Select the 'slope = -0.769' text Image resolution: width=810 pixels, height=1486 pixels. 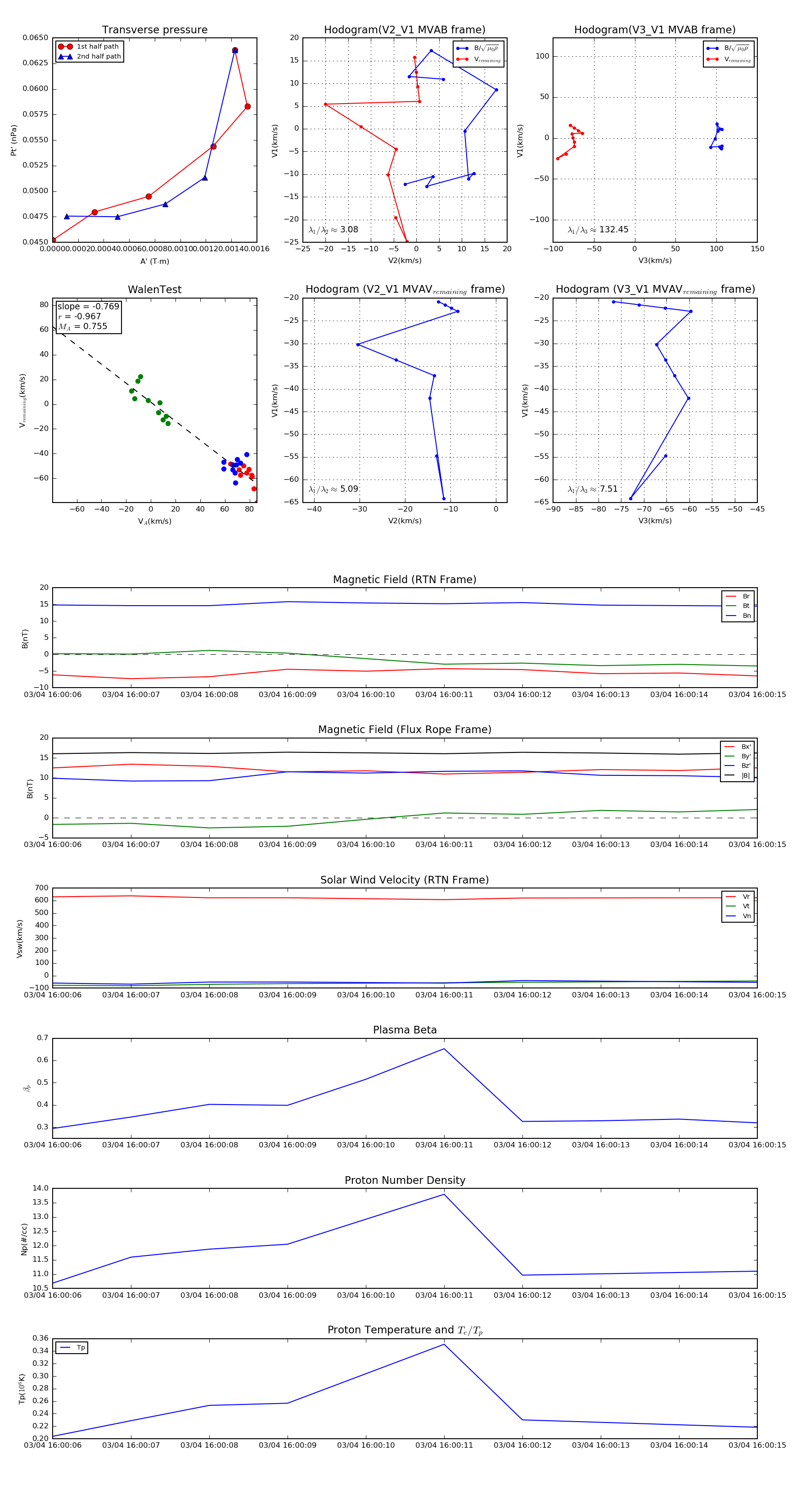click(x=88, y=306)
